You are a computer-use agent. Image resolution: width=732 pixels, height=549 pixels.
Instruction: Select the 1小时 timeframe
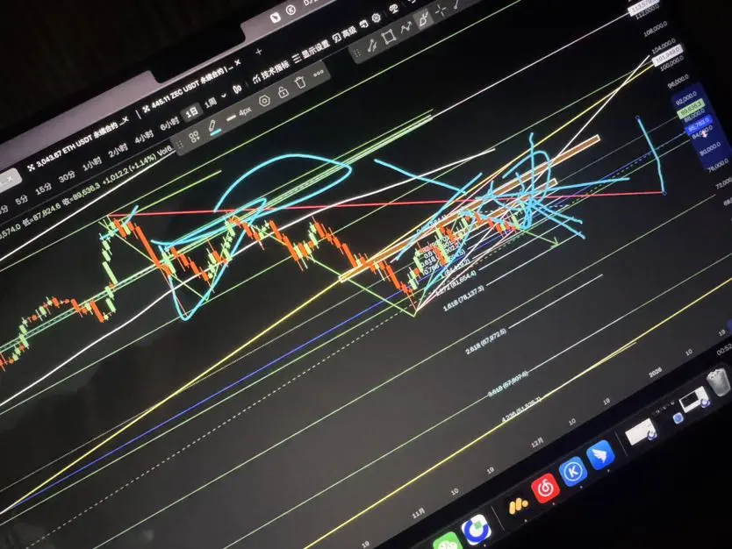tap(91, 163)
